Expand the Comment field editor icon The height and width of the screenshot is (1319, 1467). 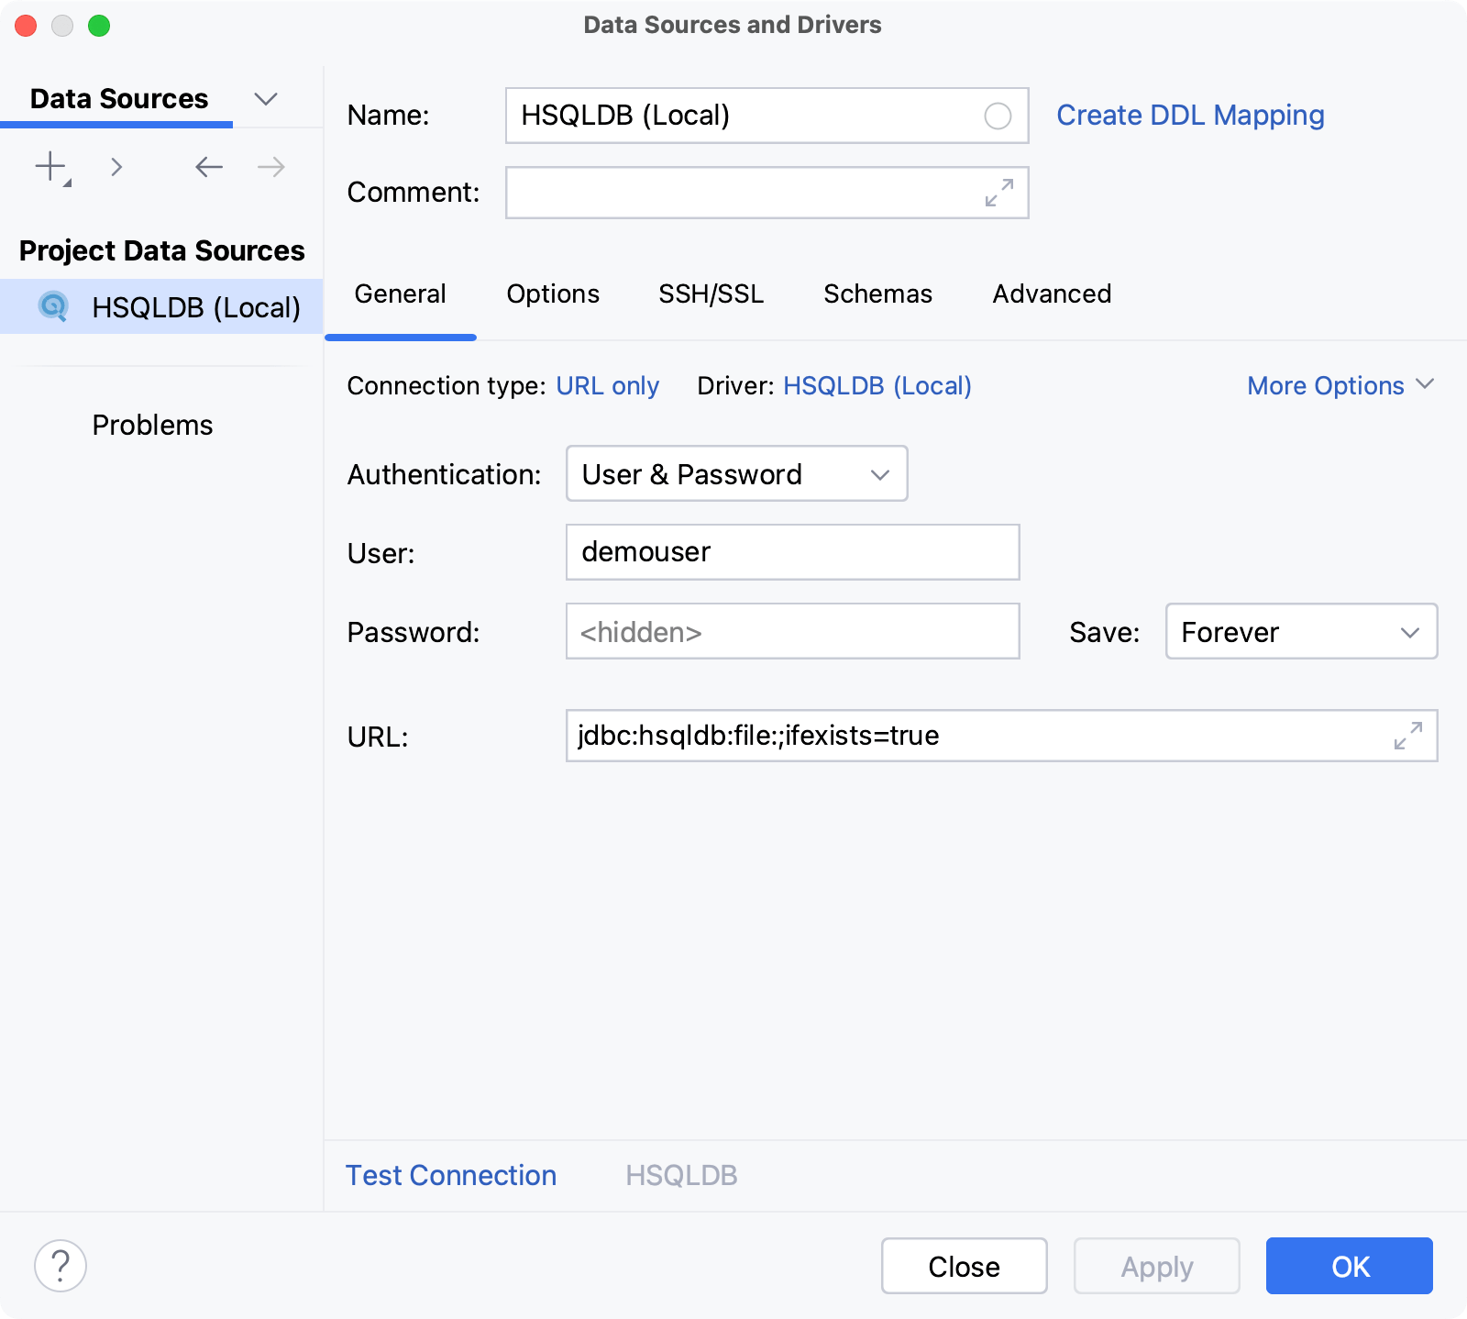[x=998, y=193]
